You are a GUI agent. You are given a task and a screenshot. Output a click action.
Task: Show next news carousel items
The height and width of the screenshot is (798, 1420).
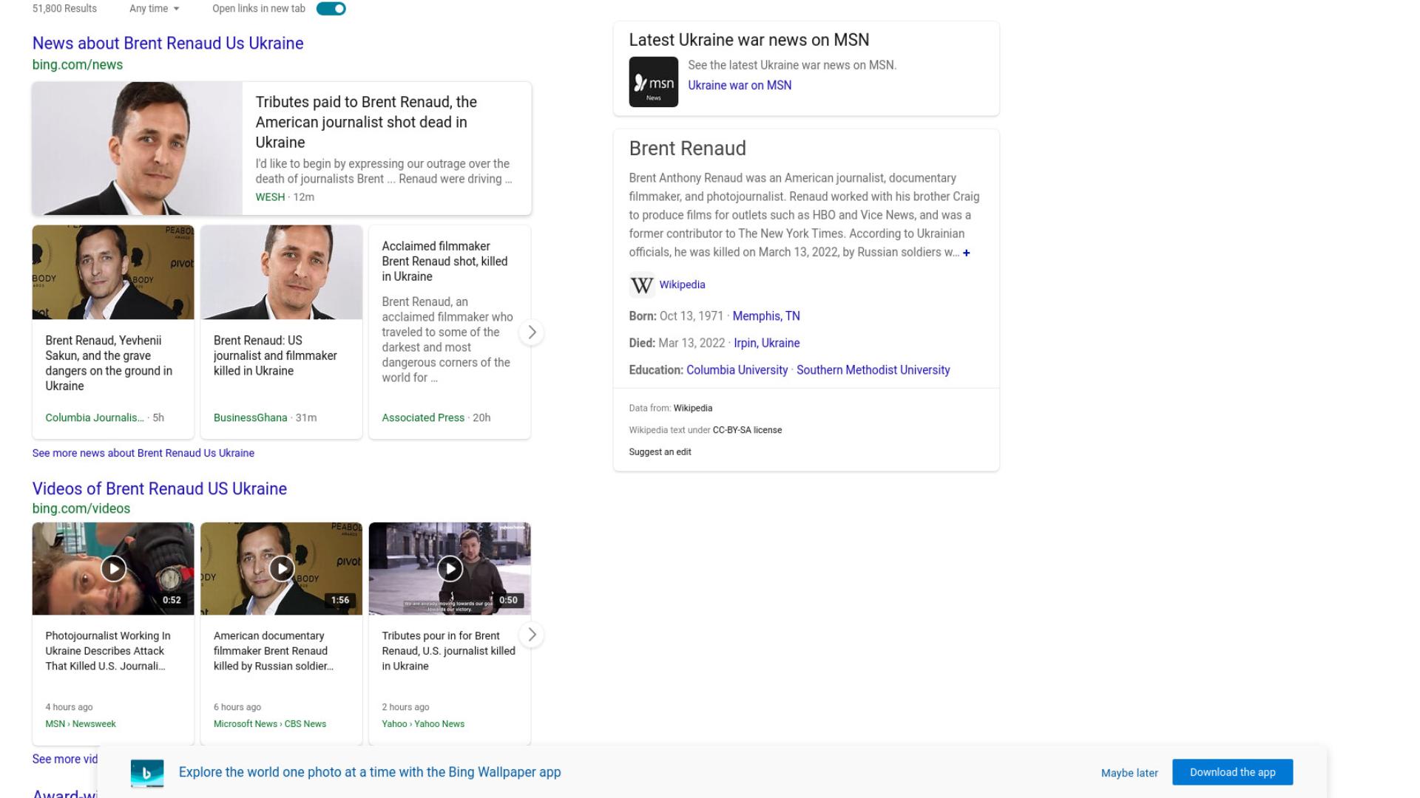point(531,332)
